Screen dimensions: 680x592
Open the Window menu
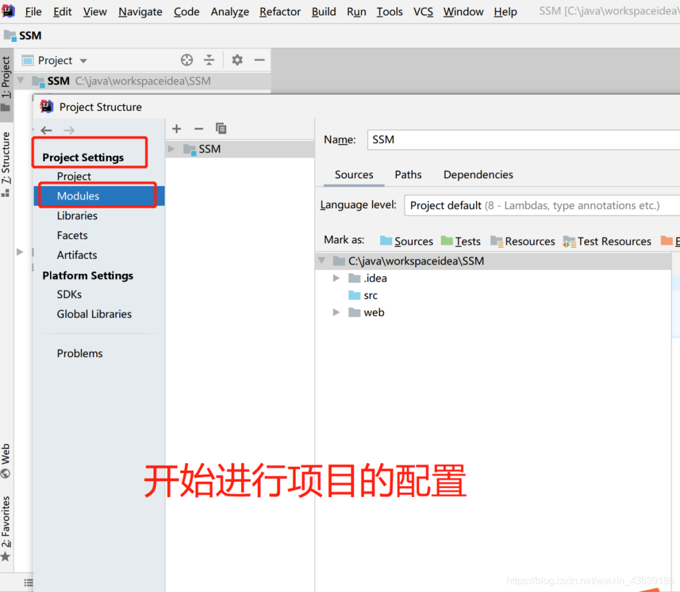point(463,11)
